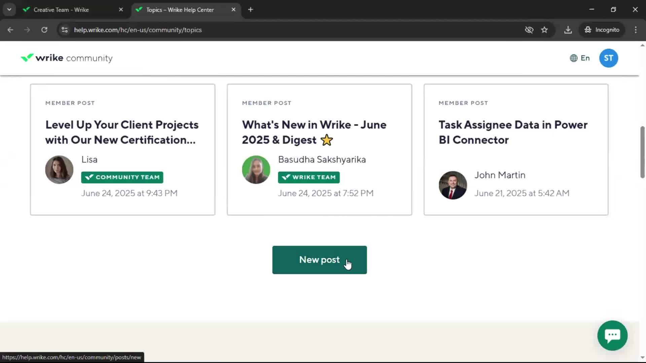This screenshot has width=646, height=363.
Task: Click the scrollbar up arrow
Action: (642, 45)
